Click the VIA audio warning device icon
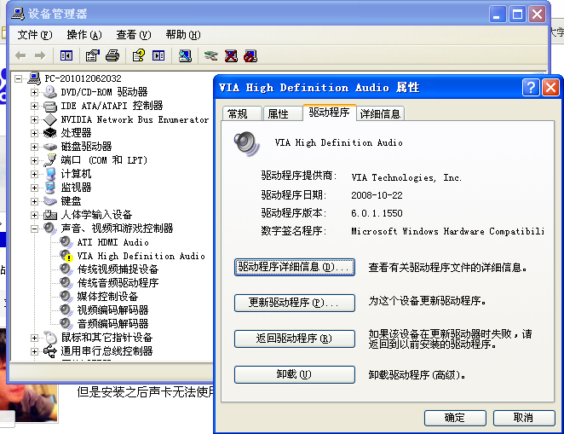 coord(66,256)
